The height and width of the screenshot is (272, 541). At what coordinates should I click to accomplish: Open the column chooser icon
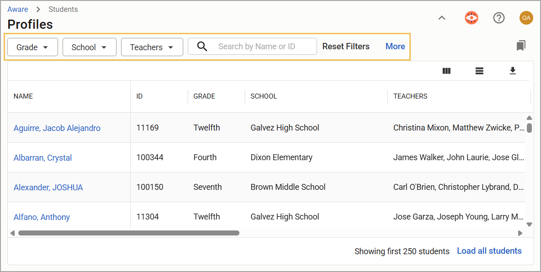[x=446, y=71]
